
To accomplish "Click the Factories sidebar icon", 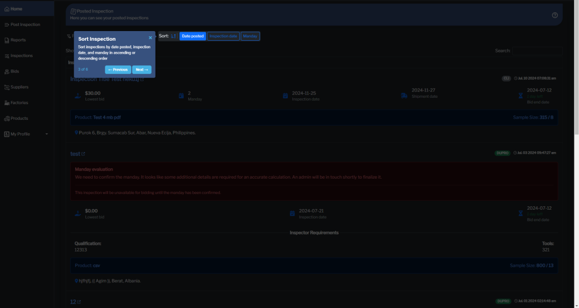I will click(7, 103).
